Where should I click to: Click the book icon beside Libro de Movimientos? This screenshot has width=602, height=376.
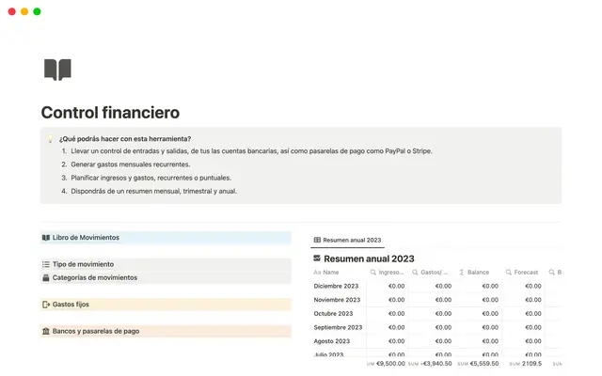point(46,238)
